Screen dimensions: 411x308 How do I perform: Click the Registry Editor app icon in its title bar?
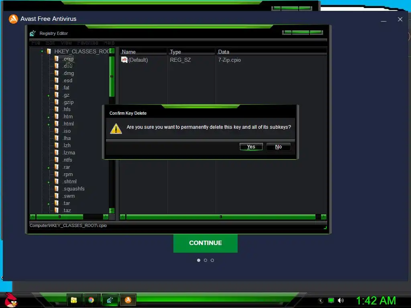point(33,33)
